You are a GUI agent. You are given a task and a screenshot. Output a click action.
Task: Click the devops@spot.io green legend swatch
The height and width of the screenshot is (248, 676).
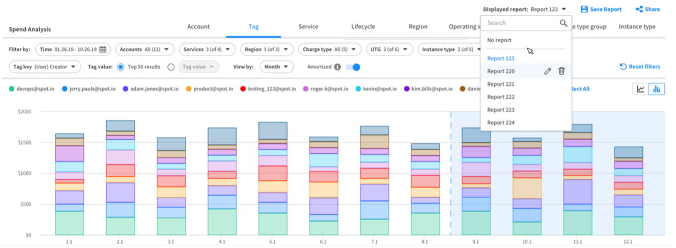[x=12, y=89]
